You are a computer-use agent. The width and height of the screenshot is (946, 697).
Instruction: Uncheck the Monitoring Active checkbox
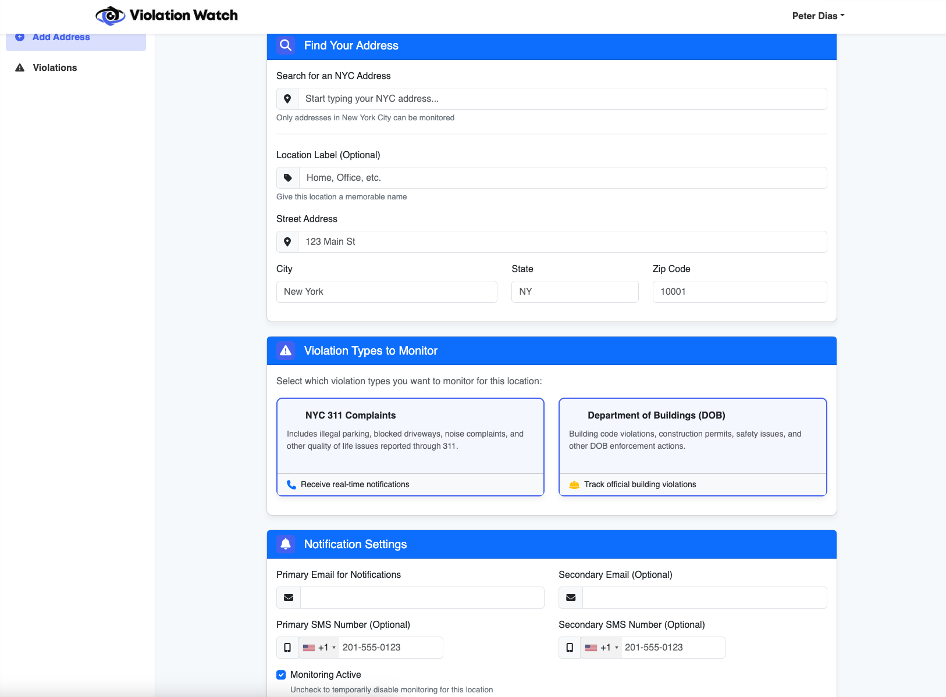coord(281,674)
